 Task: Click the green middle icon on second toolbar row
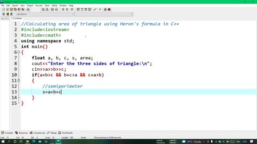[x=7, y=14]
